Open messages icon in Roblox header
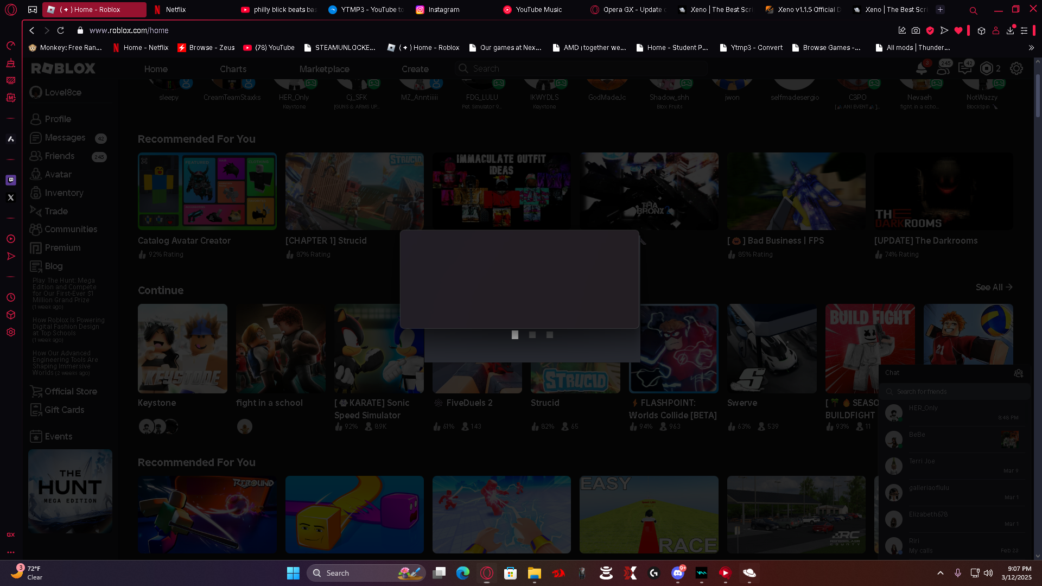Image resolution: width=1042 pixels, height=586 pixels. coord(965,68)
